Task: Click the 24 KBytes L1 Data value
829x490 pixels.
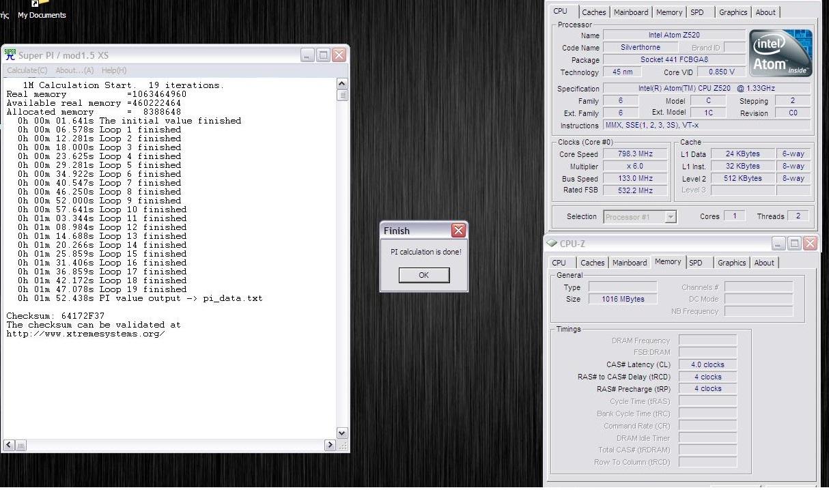Action: [x=744, y=154]
